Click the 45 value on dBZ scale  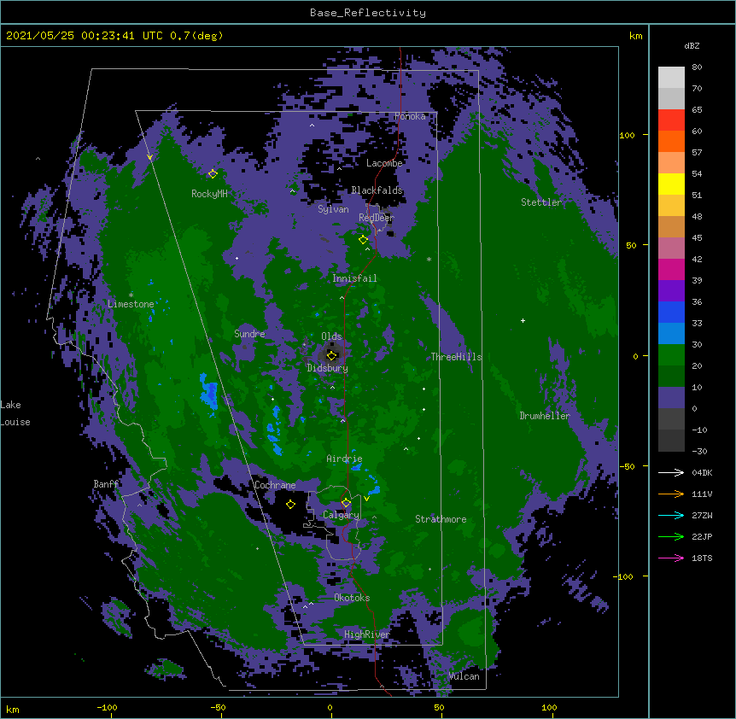pyautogui.click(x=697, y=238)
